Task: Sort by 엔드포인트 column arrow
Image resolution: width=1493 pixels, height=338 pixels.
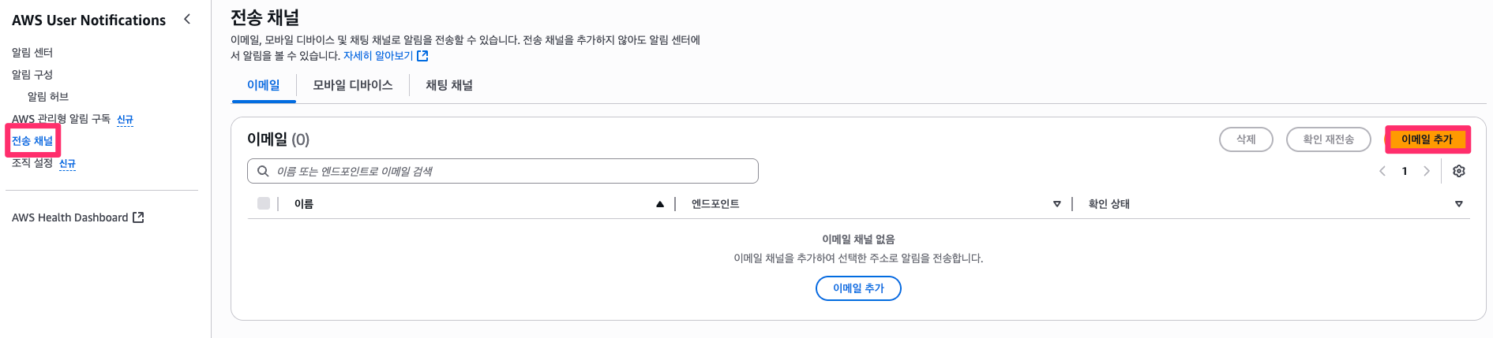Action: pos(1057,204)
